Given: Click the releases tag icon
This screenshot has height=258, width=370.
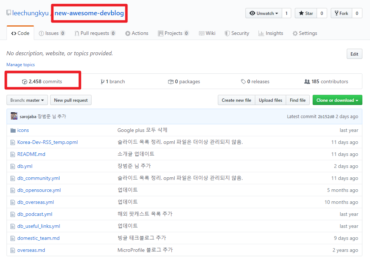Looking at the screenshot, I should [x=244, y=81].
